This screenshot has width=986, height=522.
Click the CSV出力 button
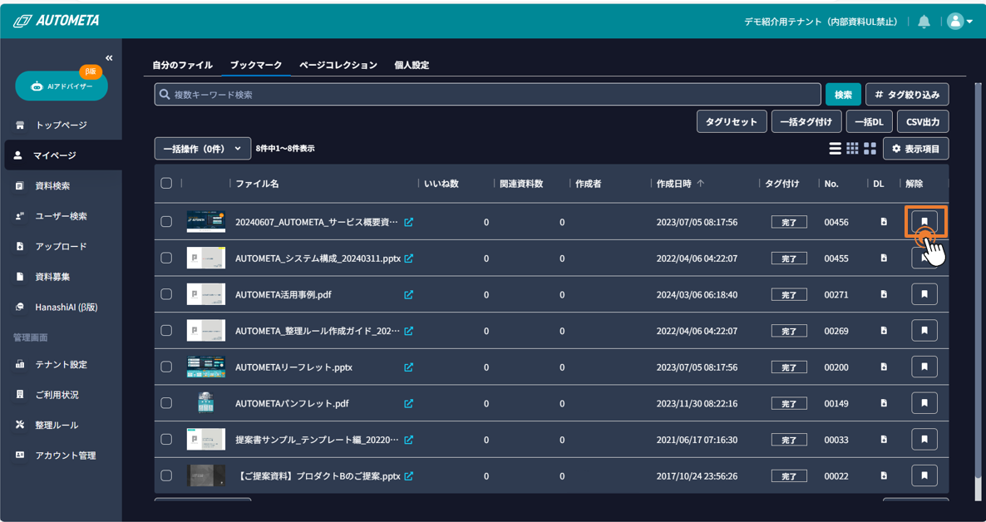pos(923,122)
